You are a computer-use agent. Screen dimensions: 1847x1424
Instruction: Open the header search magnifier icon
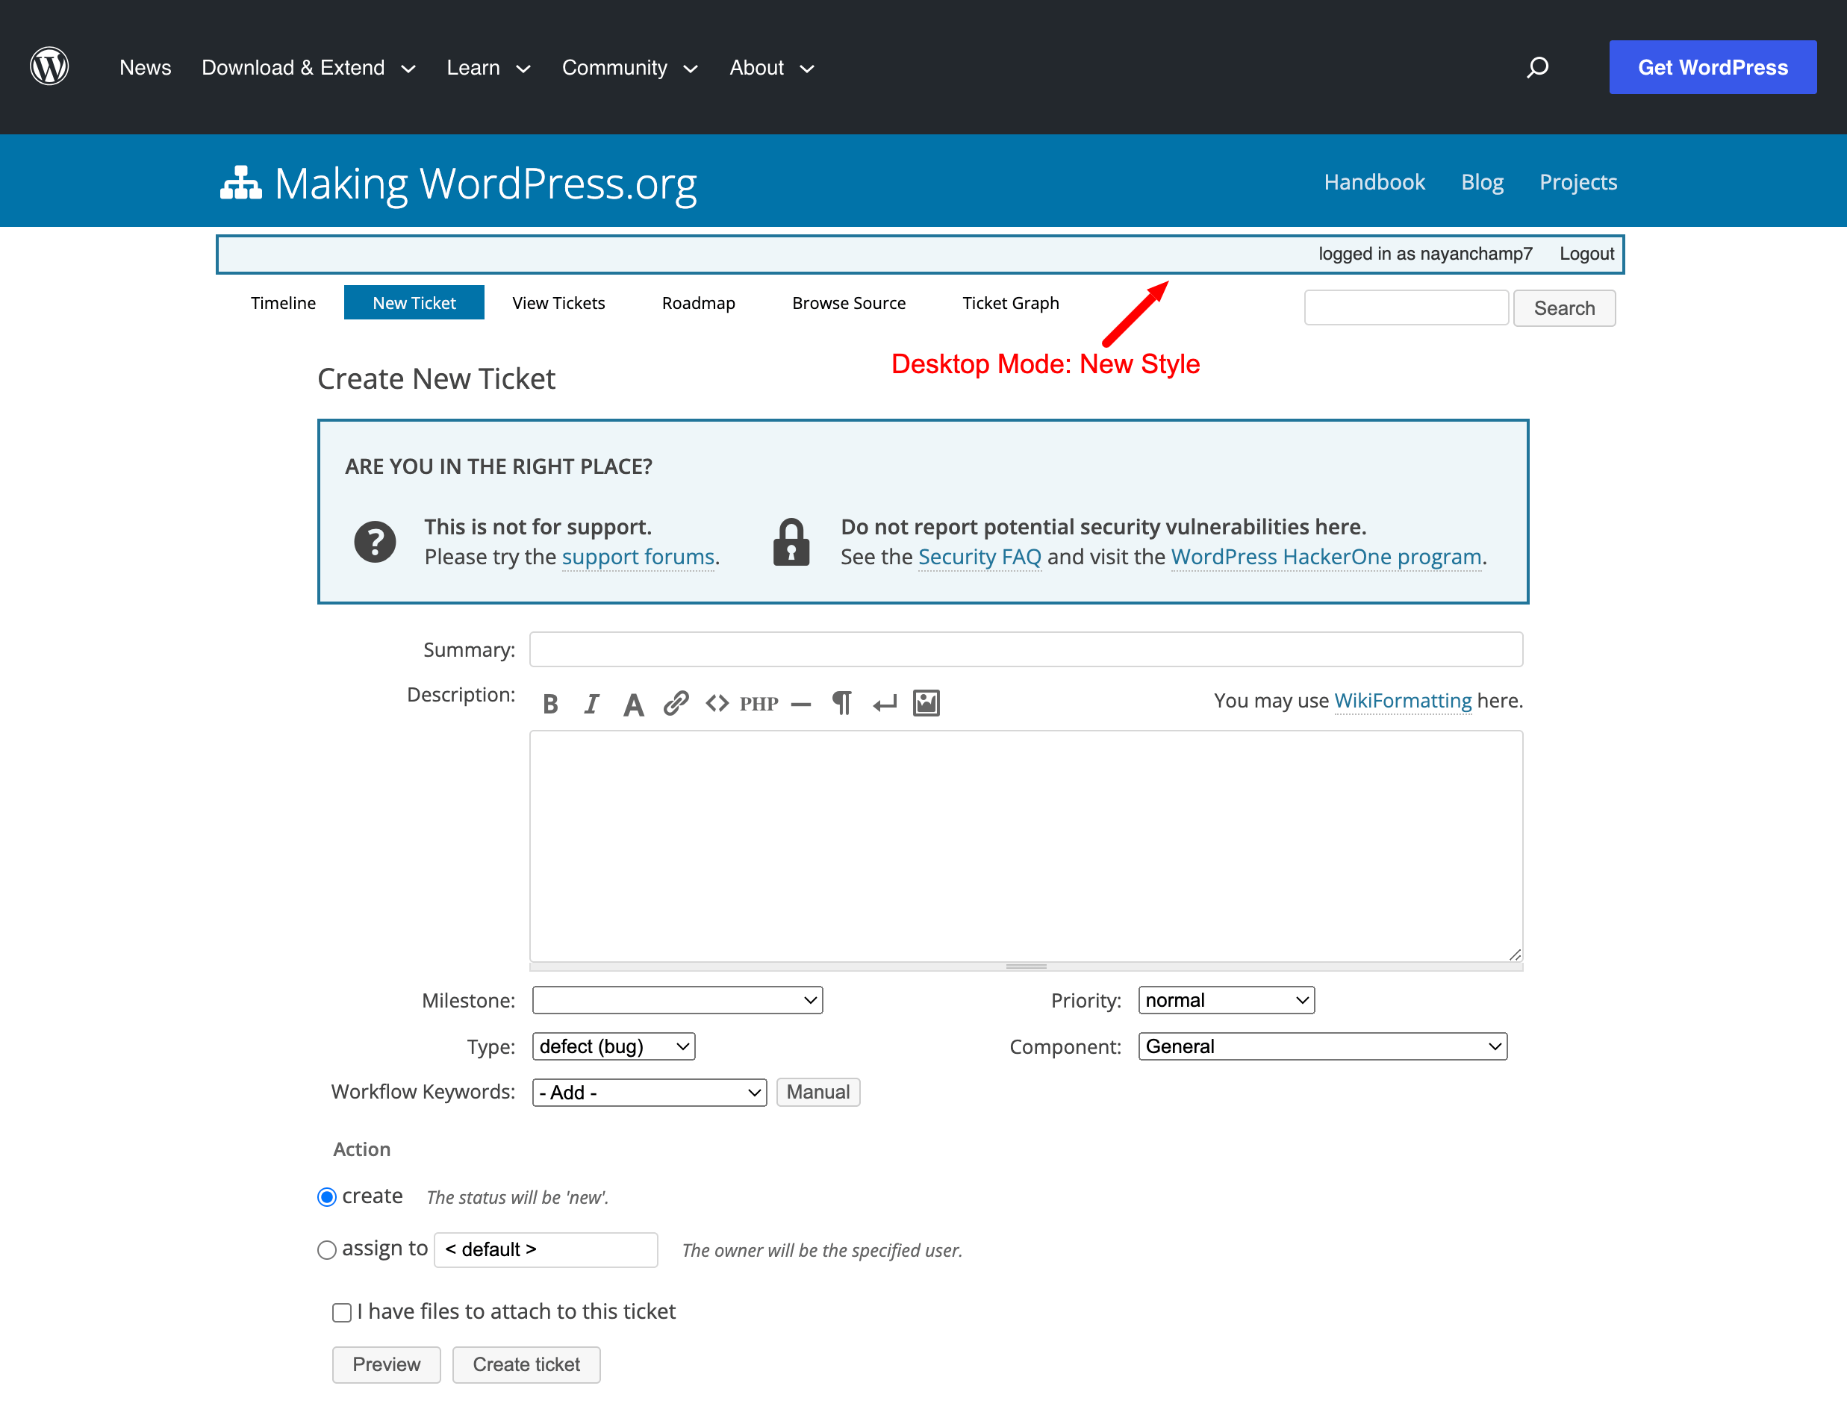coord(1537,68)
